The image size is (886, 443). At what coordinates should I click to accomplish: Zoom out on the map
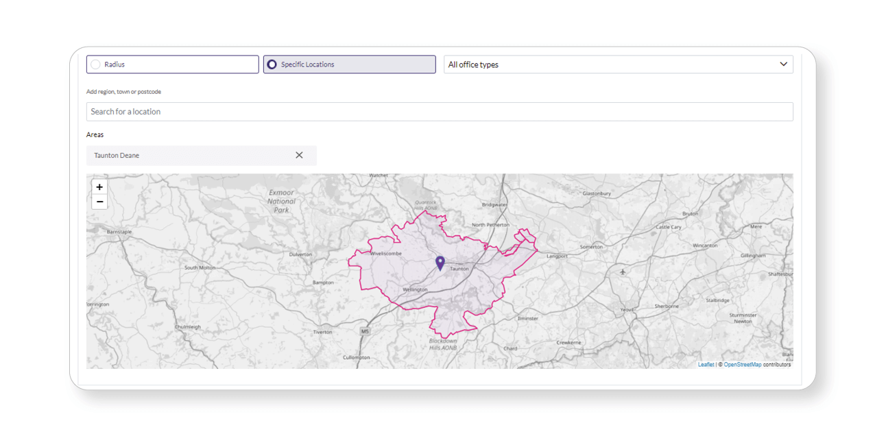[x=99, y=201]
